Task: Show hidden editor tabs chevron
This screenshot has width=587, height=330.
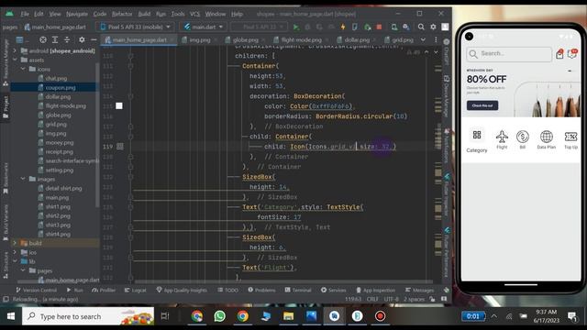Action: coord(423,39)
